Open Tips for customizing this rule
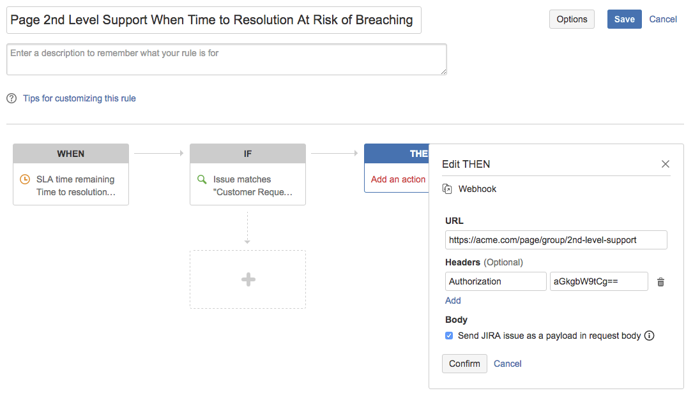693x400 pixels. coord(79,98)
